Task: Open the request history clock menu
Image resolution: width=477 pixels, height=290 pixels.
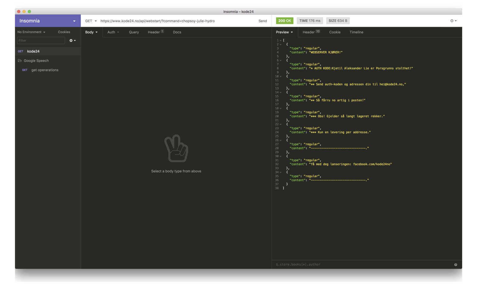Action: [x=453, y=21]
